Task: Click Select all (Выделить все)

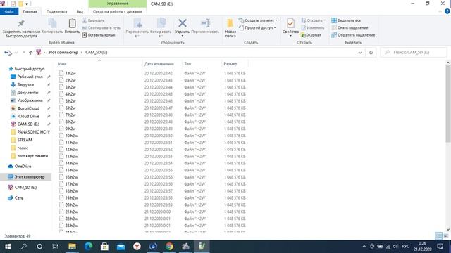Action: 346,20
